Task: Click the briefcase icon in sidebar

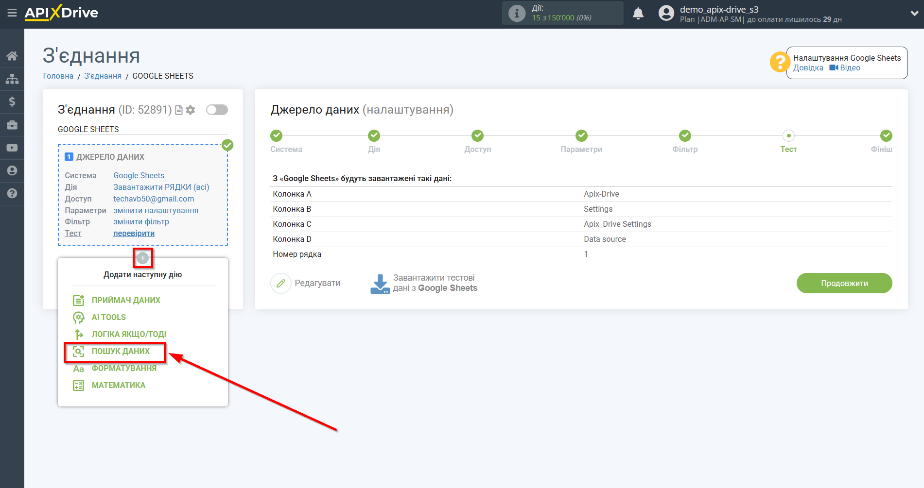Action: pos(12,125)
